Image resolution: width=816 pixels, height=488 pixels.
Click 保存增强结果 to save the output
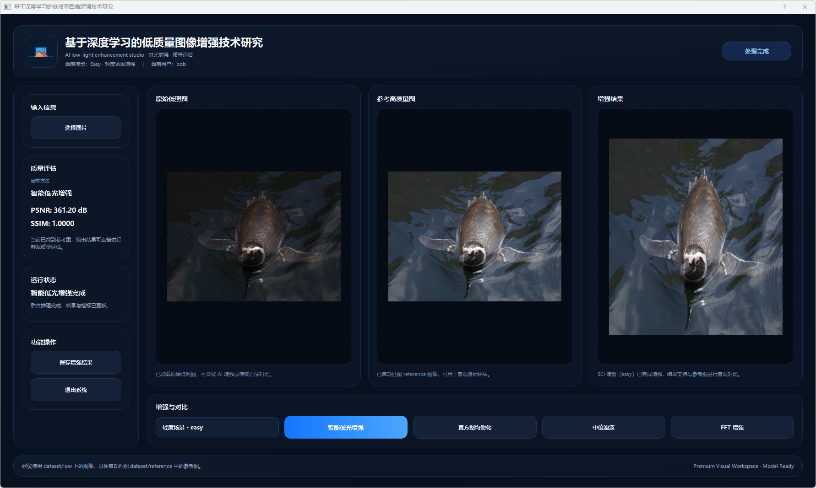tap(76, 362)
